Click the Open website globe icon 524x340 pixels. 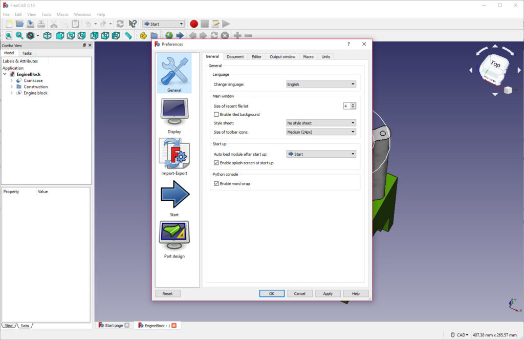169,35
